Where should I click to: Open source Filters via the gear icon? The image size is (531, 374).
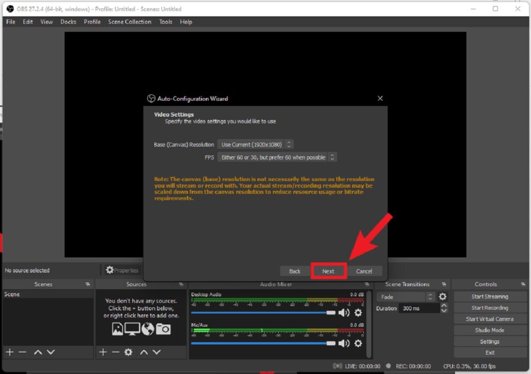pos(128,352)
